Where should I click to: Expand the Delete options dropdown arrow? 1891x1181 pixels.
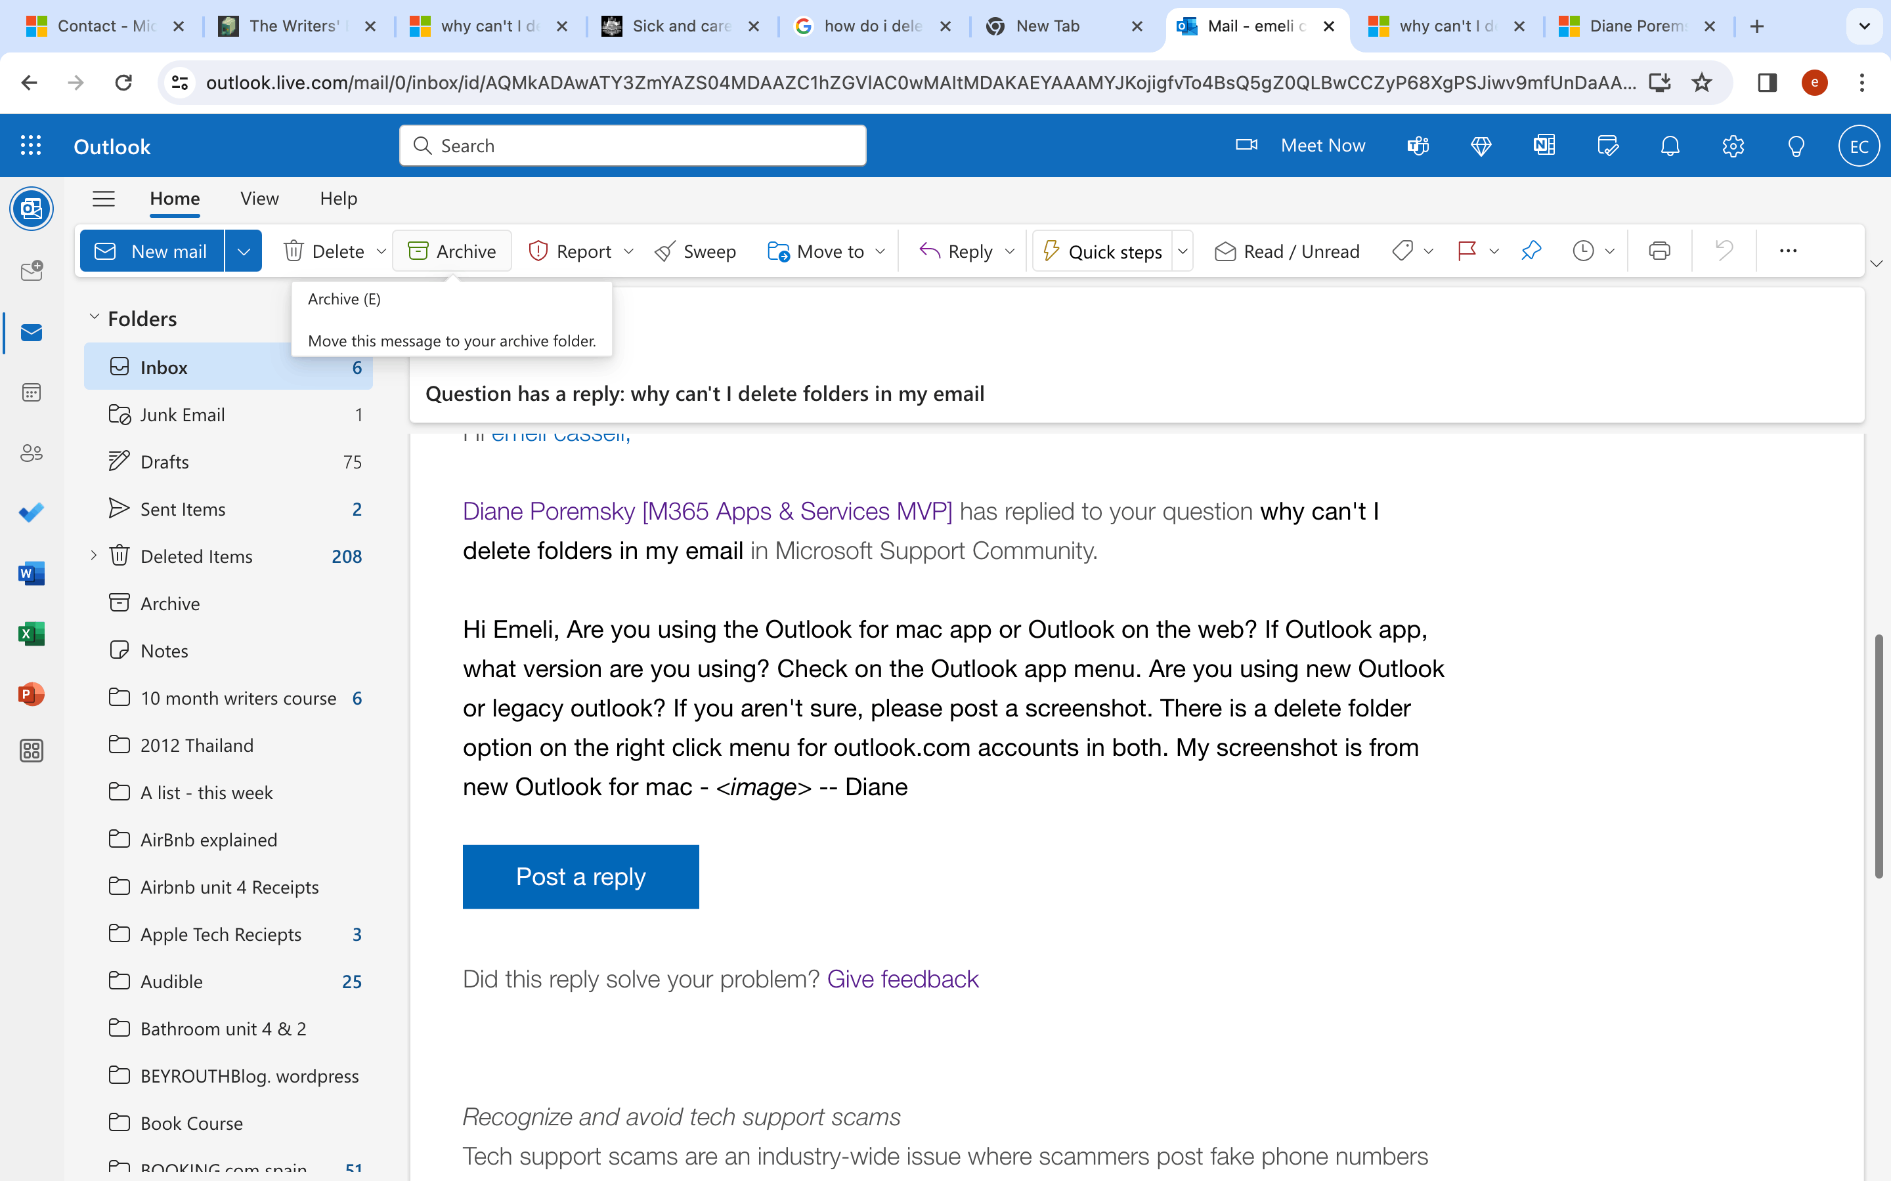[x=381, y=251]
